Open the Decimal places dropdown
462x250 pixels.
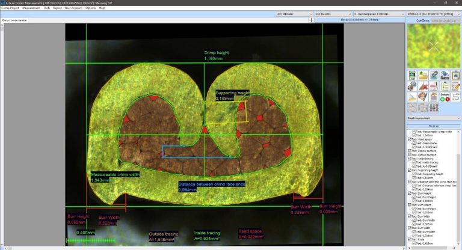[x=379, y=14]
